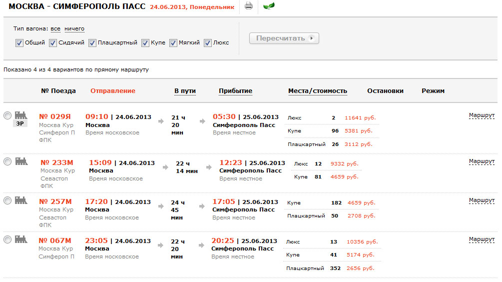Select radio button for train 029Я

(7, 115)
